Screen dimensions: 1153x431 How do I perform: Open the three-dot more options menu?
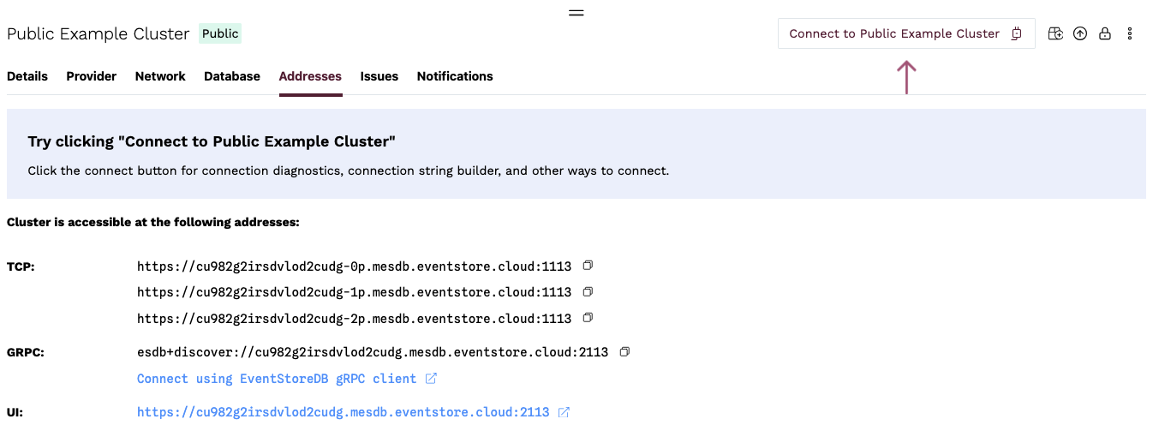pyautogui.click(x=1130, y=34)
